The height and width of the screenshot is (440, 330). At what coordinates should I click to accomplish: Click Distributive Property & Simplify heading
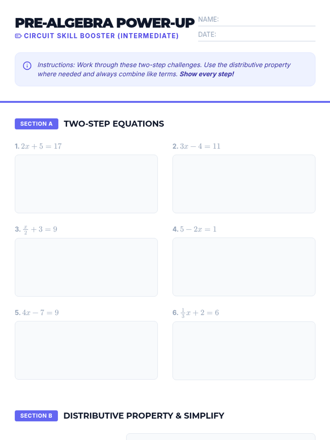point(144,416)
